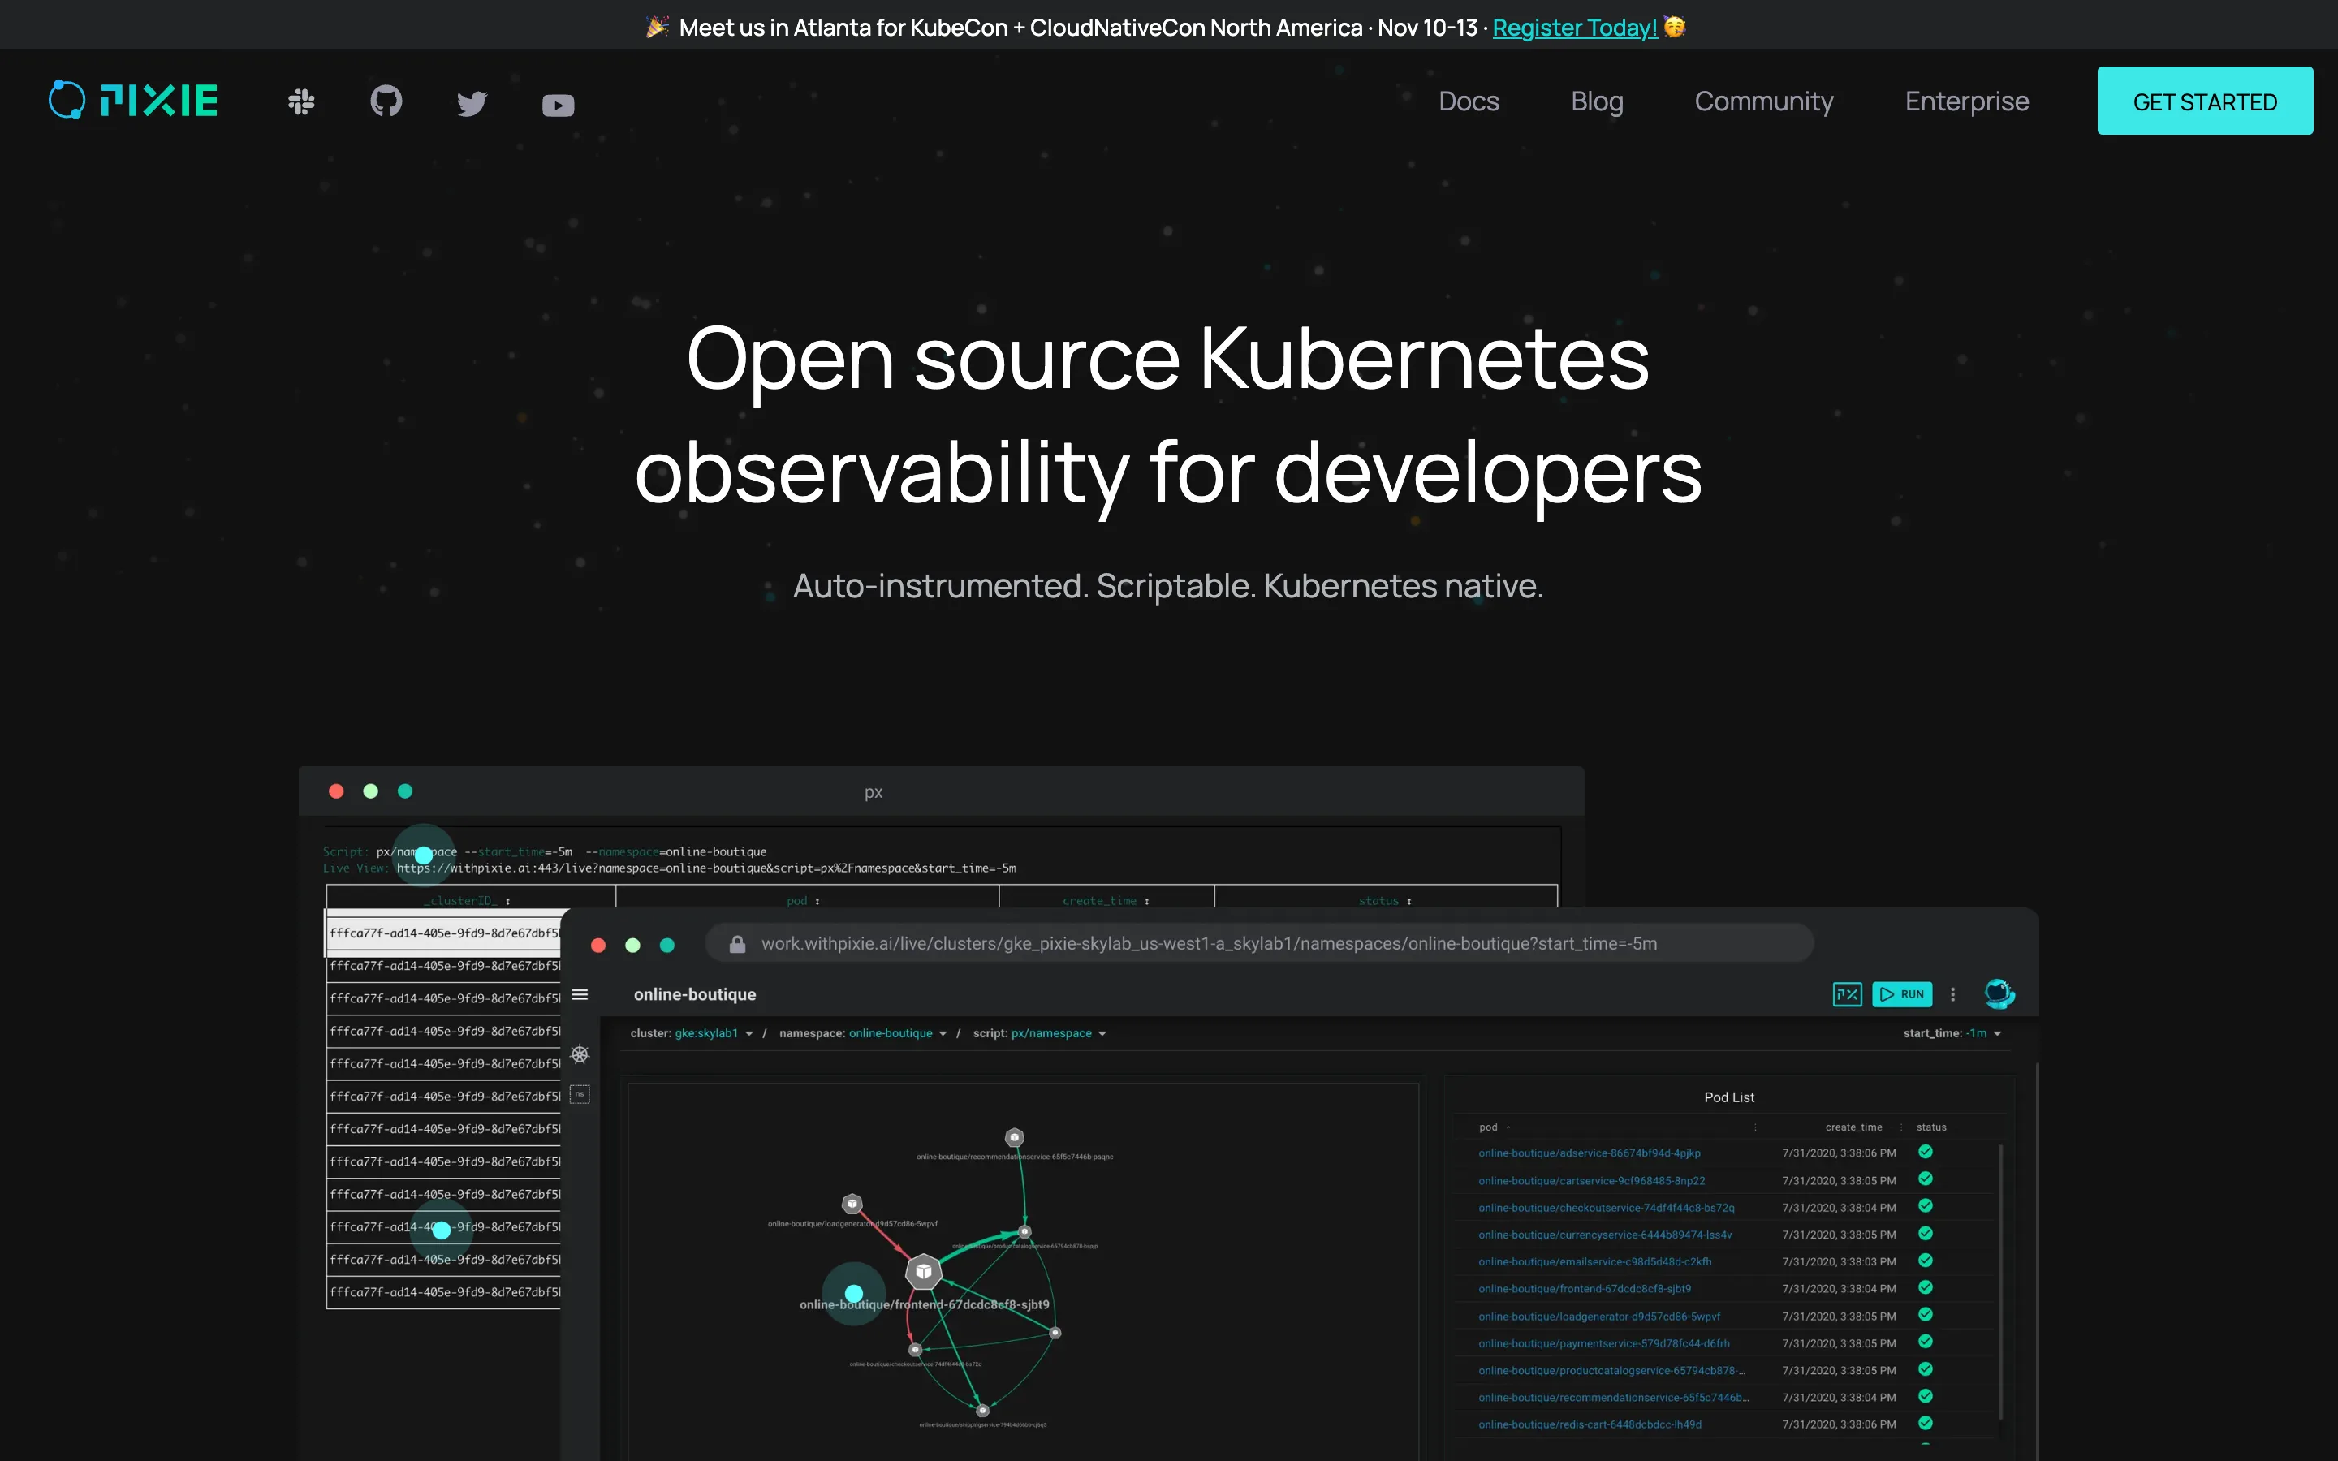Image resolution: width=2338 pixels, height=1461 pixels.
Task: Open the Slack community icon
Action: 301,101
